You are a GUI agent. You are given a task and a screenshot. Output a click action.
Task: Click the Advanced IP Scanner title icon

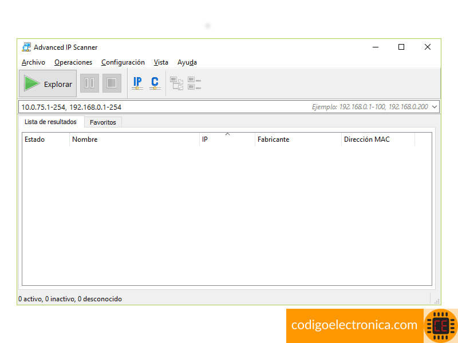point(26,47)
